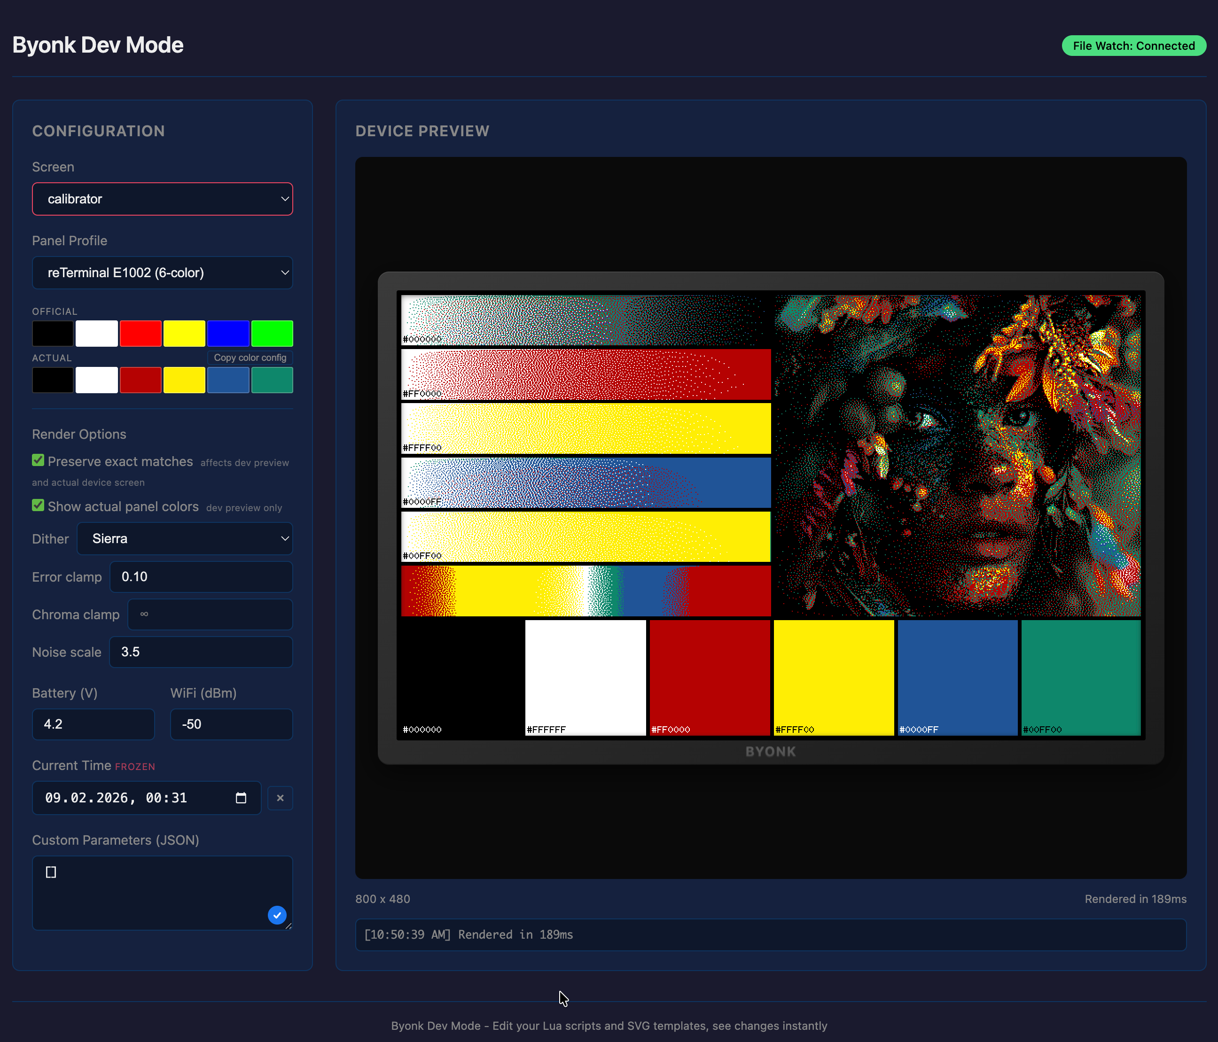Viewport: 1218px width, 1042px height.
Task: Toggle Show actual panel colors off
Action: (38, 505)
